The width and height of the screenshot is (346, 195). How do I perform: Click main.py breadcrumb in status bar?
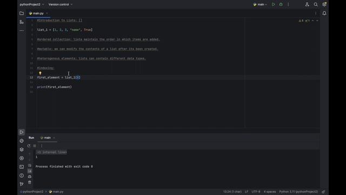tap(56, 192)
